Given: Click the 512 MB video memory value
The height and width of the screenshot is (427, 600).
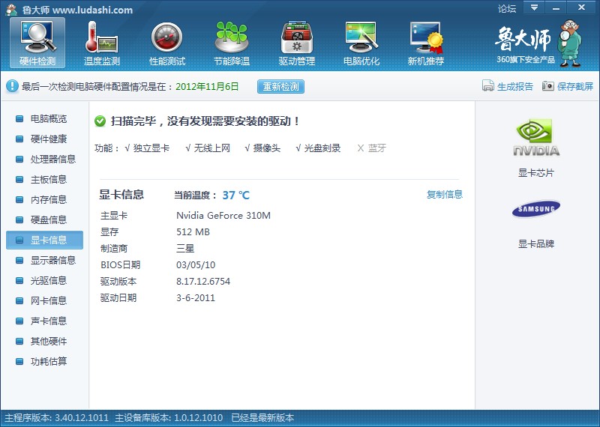Looking at the screenshot, I should [193, 231].
